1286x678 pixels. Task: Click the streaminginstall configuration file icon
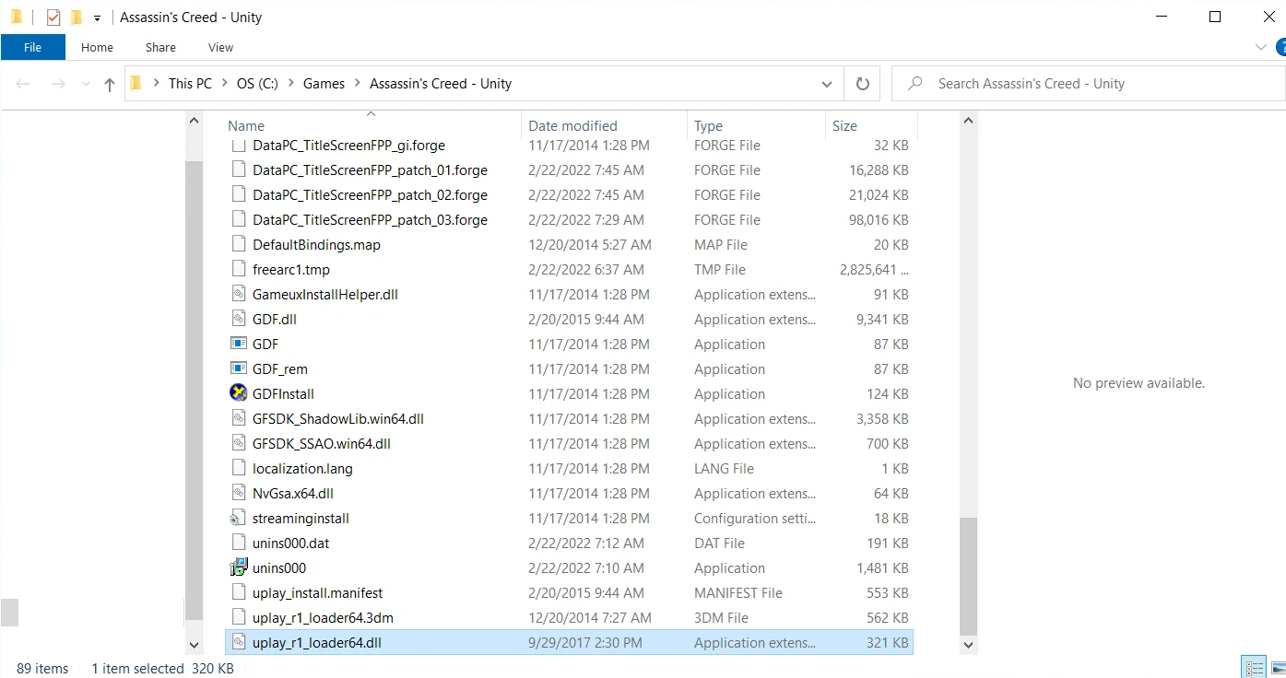click(238, 518)
